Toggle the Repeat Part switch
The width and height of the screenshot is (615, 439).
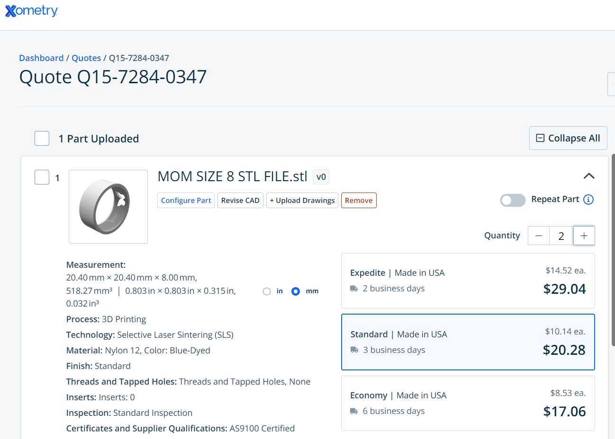coord(513,200)
